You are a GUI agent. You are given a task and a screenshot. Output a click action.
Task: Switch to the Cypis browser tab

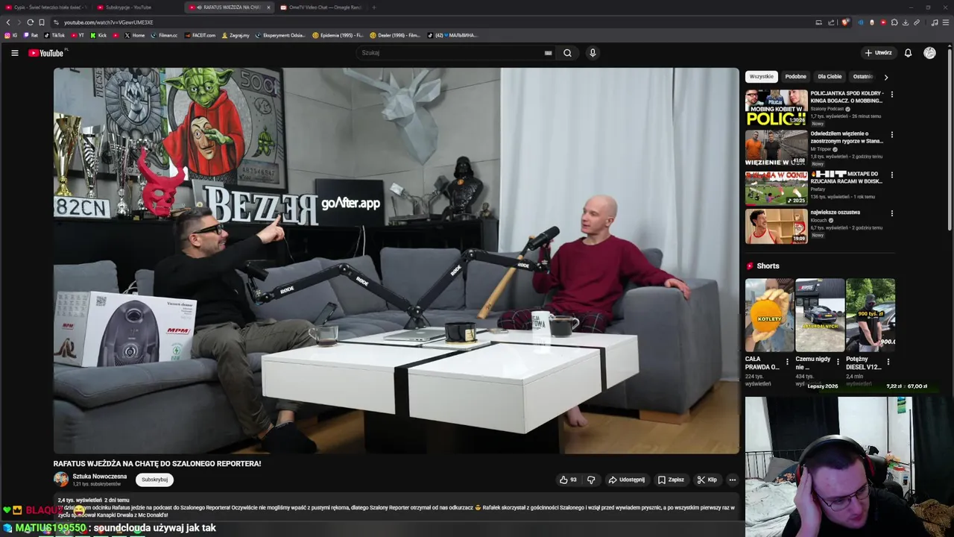tap(45, 7)
